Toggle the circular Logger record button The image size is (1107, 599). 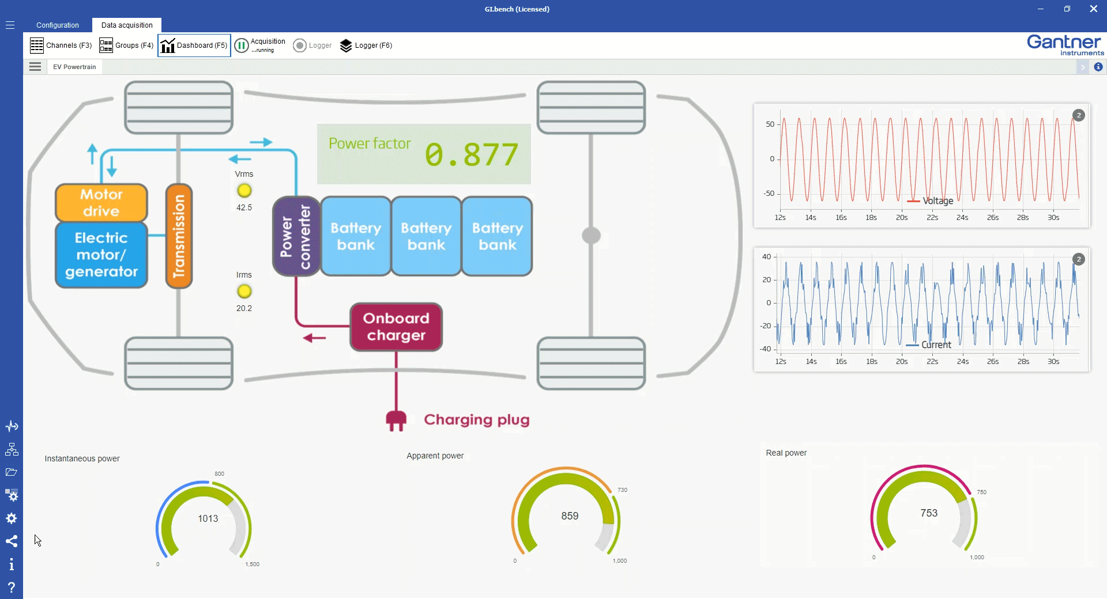(300, 46)
